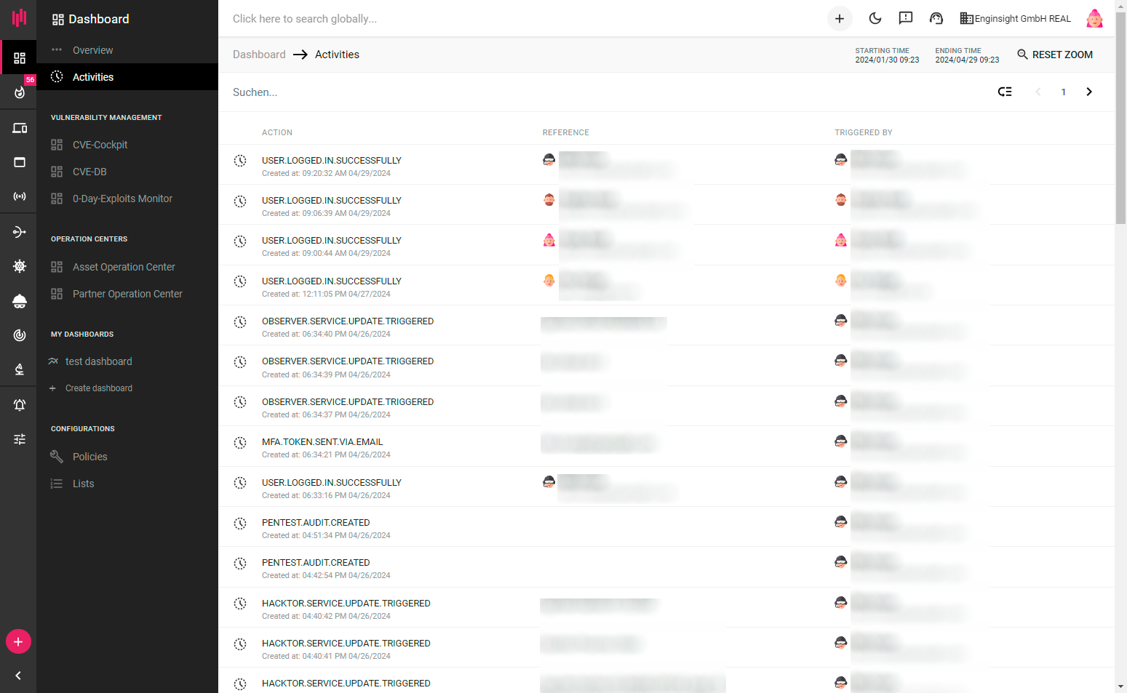Image resolution: width=1127 pixels, height=693 pixels.
Task: Click the issues icon with 56 badge
Action: 20,92
